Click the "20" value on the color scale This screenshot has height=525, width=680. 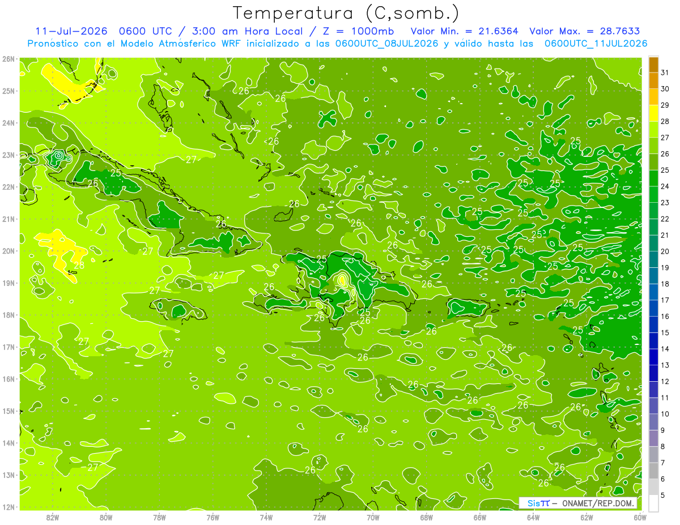pos(665,251)
